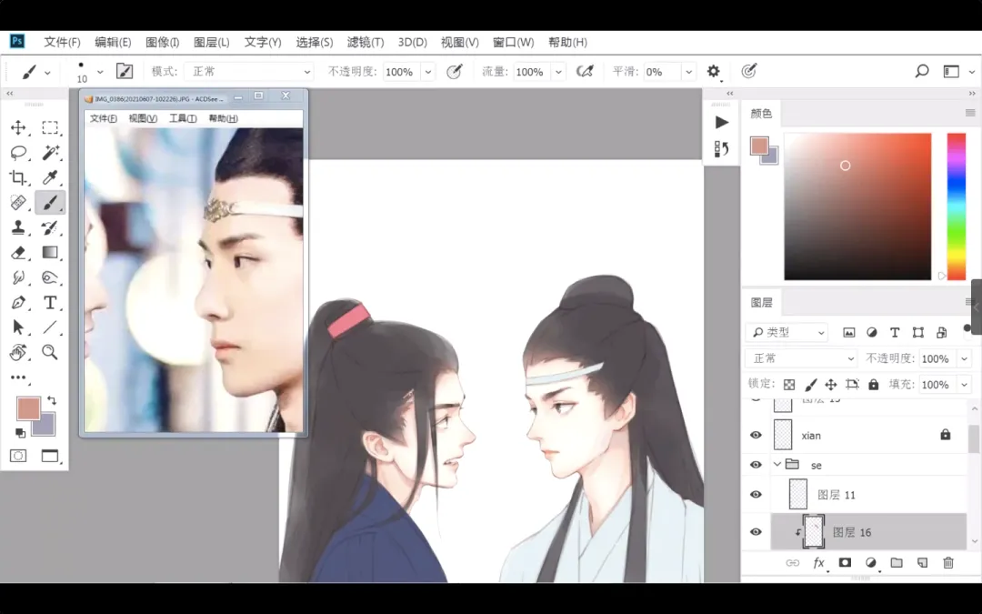The height and width of the screenshot is (614, 982).
Task: Toggle visibility of 图层 16
Action: pyautogui.click(x=756, y=532)
